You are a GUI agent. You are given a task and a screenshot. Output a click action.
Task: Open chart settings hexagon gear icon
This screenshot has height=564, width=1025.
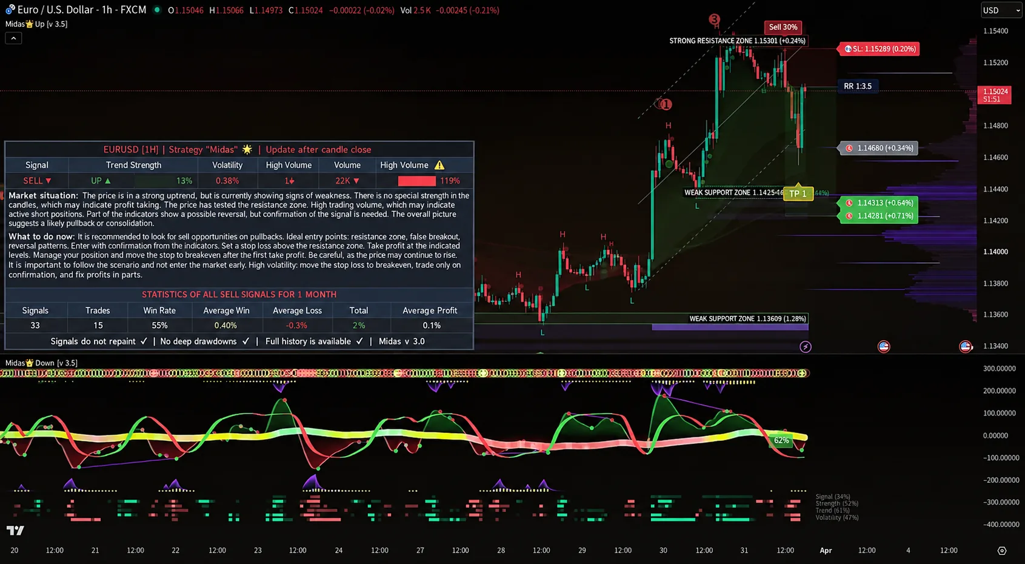[x=1002, y=551]
